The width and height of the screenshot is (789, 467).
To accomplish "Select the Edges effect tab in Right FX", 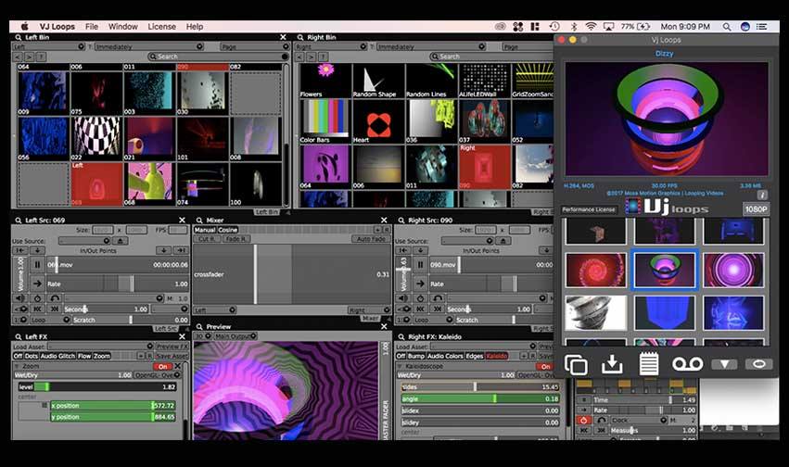I will coord(475,356).
